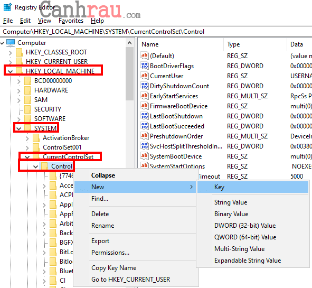Open the View menu

(x=44, y=21)
